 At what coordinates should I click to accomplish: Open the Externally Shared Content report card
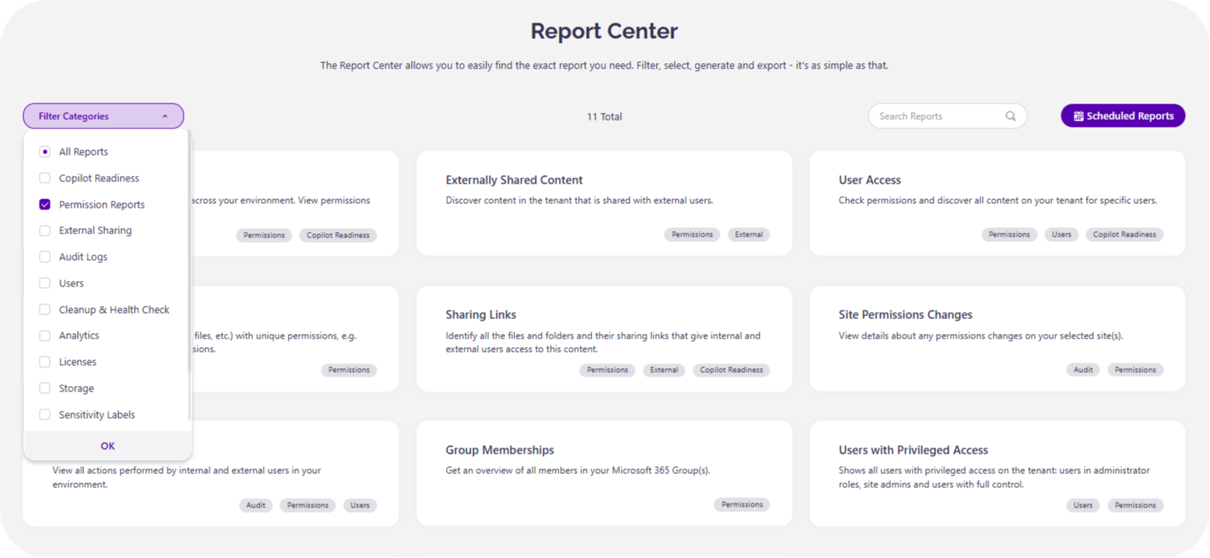(x=605, y=202)
